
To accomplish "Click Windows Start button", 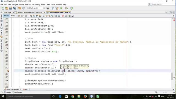I will click(x=3, y=97).
